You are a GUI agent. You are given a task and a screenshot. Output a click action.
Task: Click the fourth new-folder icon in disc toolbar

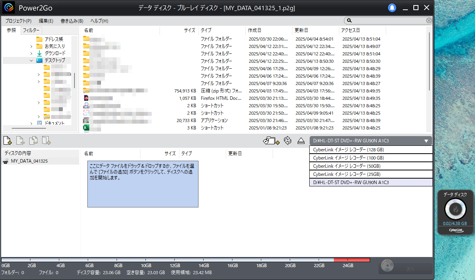46,141
